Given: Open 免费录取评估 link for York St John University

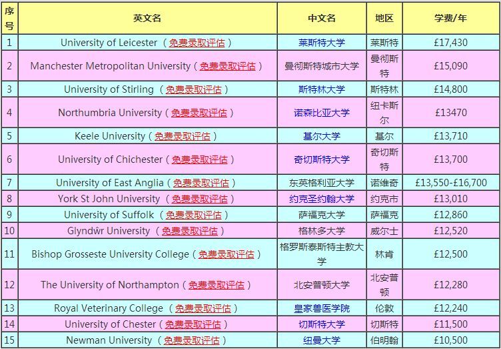Looking at the screenshot, I should click(199, 199).
